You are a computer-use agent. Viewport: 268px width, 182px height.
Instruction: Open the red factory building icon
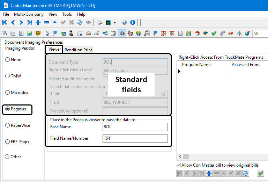click(x=130, y=33)
